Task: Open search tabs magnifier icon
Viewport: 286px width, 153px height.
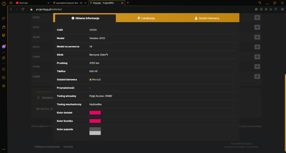Action: tap(260, 3)
